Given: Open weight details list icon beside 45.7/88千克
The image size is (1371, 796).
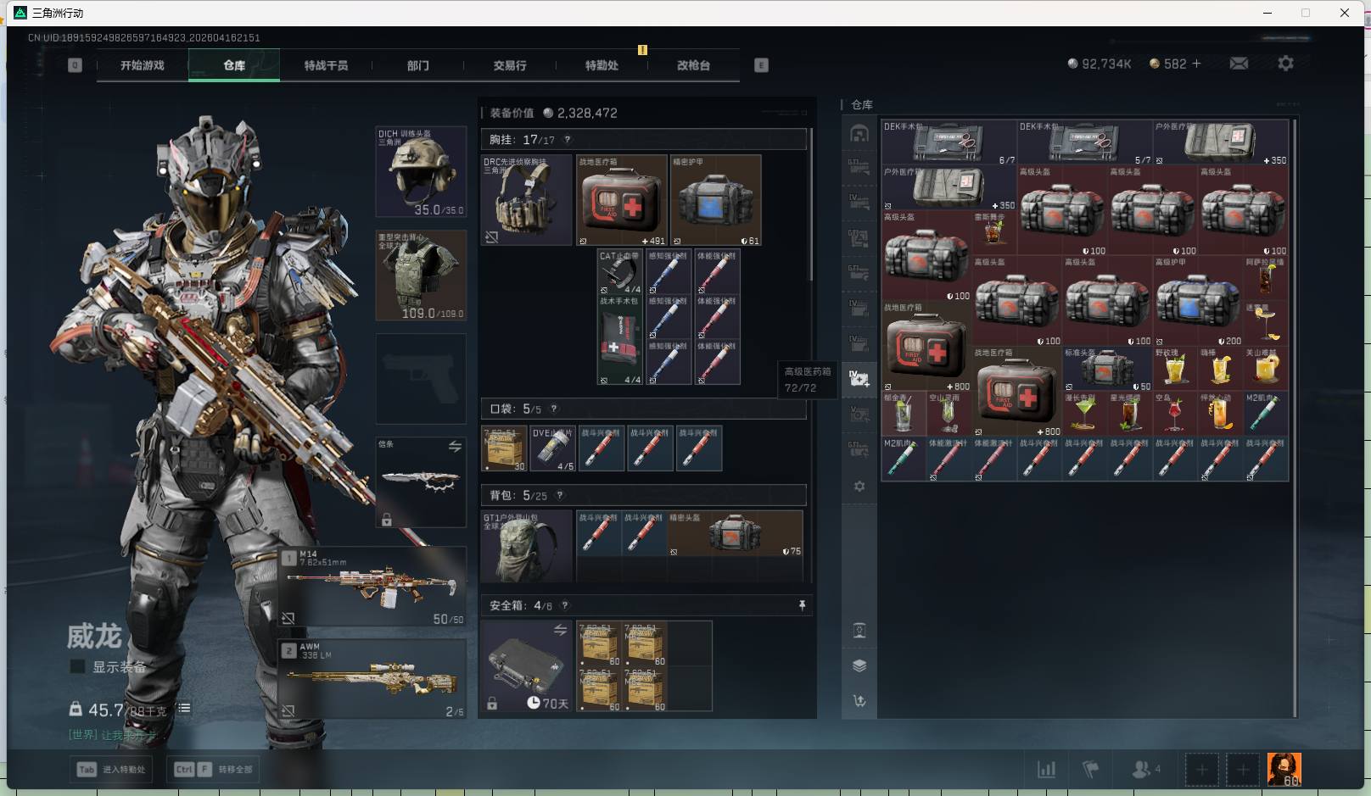Looking at the screenshot, I should pos(184,708).
